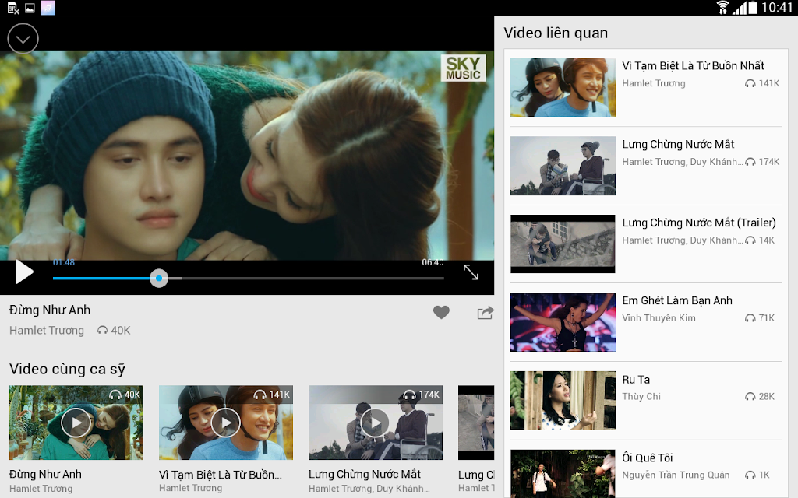Image resolution: width=798 pixels, height=498 pixels.
Task: Open the image notification in status bar
Action: pos(30,8)
